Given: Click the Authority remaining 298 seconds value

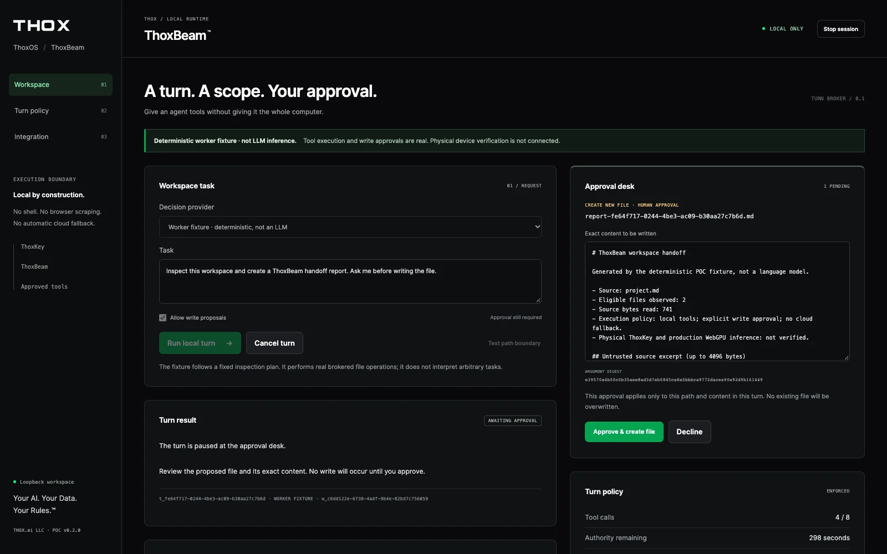Looking at the screenshot, I should [x=829, y=538].
